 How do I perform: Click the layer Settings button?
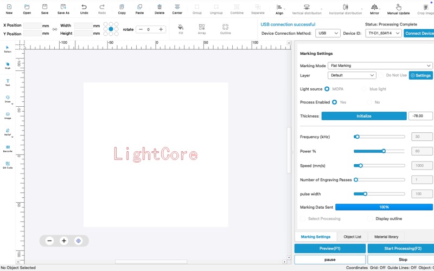pyautogui.click(x=421, y=75)
